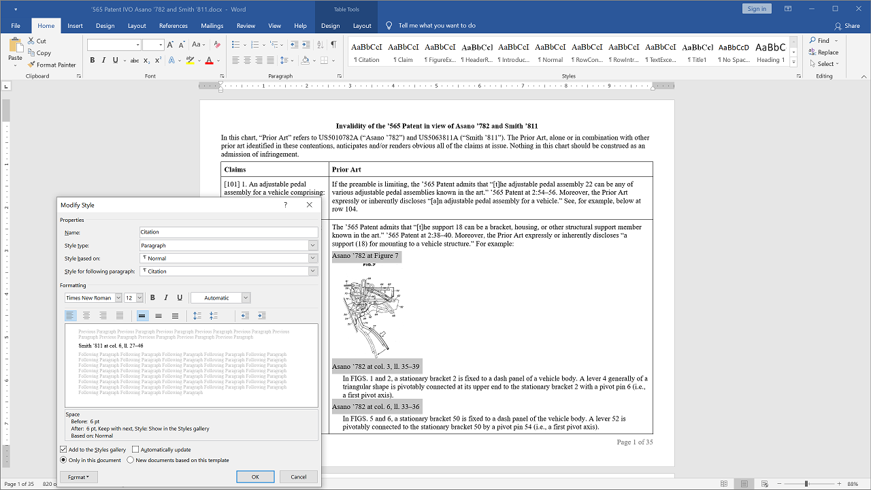Open Modify Style dialog help question mark
This screenshot has width=871, height=490.
(285, 205)
